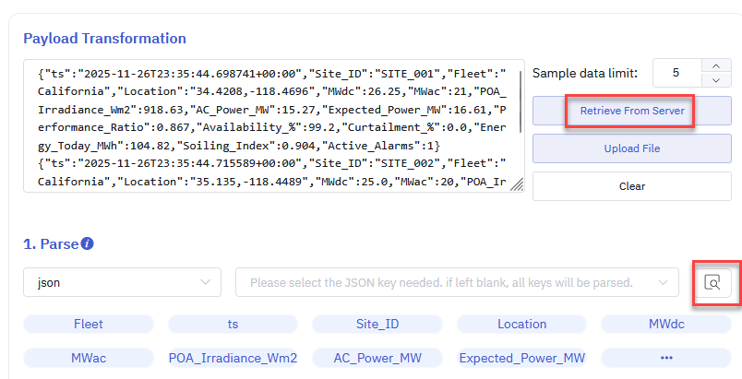Viewport: 742px width, 379px height.
Task: Click the MWac key tag
Action: [x=89, y=358]
